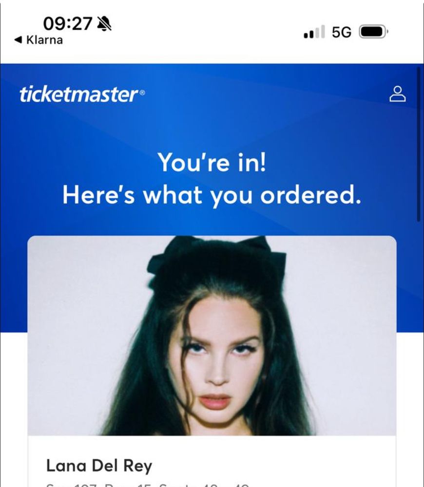Tap the battery status icon

pyautogui.click(x=373, y=32)
